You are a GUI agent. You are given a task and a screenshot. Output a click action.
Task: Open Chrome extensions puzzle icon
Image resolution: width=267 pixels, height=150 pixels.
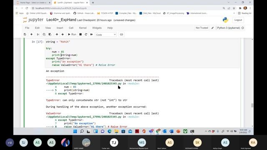click(240, 8)
